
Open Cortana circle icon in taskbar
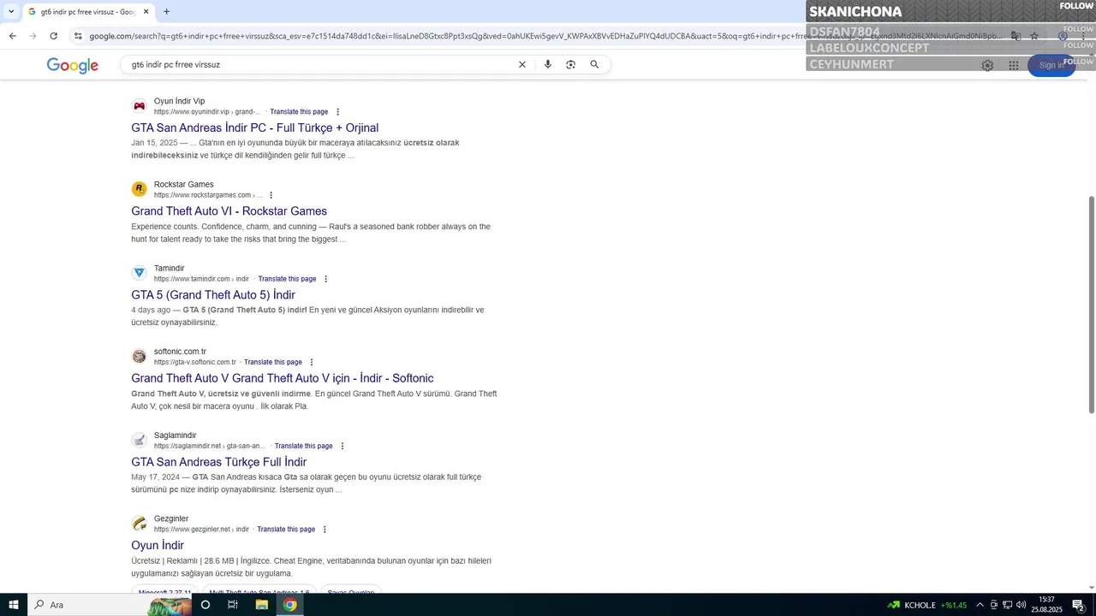[205, 605]
